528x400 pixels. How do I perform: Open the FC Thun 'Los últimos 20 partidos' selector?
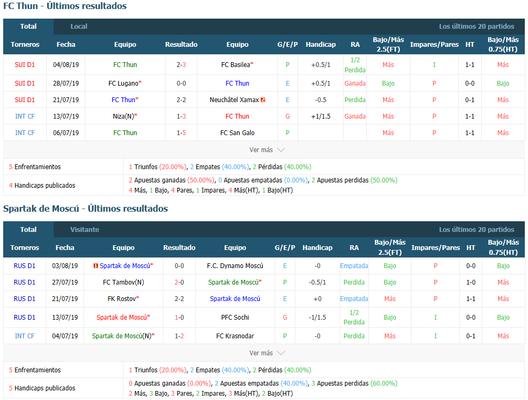click(x=476, y=26)
